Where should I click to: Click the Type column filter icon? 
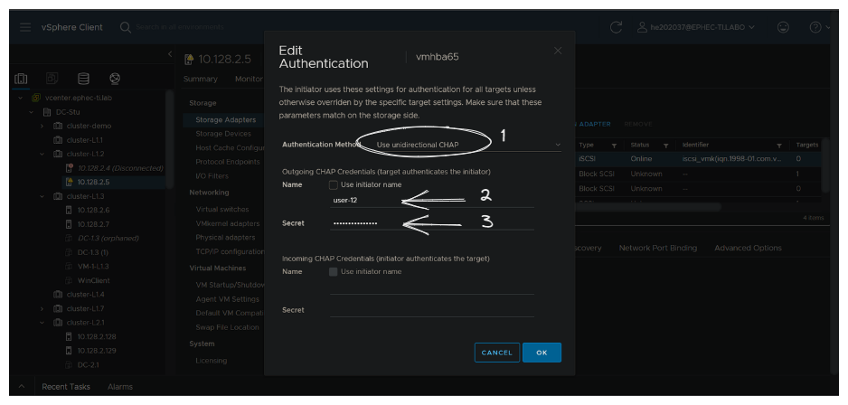(x=614, y=146)
